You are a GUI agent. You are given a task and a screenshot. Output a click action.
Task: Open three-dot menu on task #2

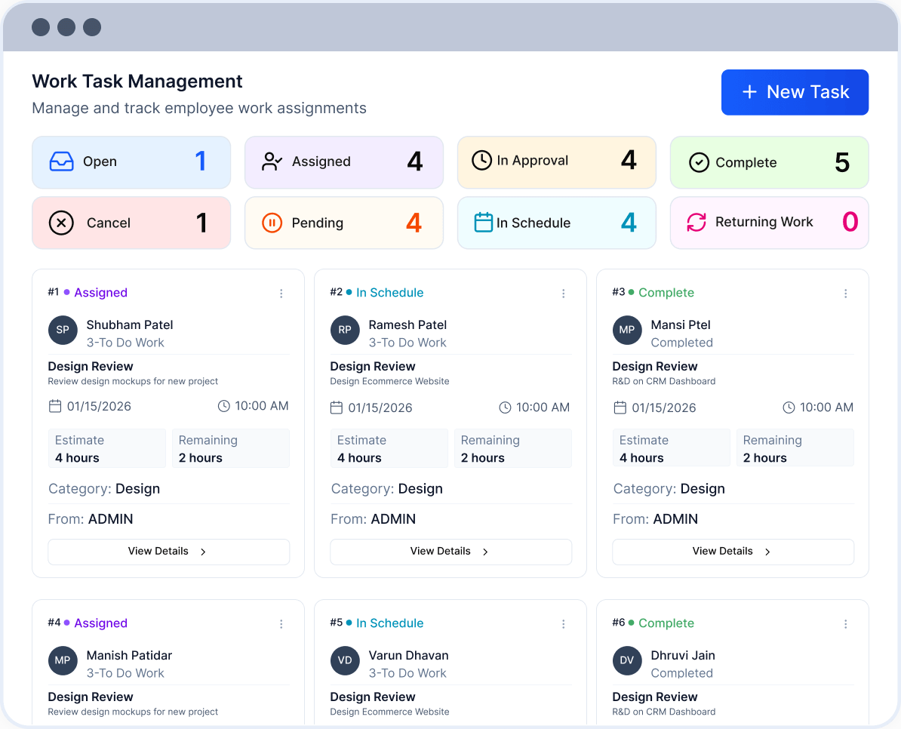564,294
